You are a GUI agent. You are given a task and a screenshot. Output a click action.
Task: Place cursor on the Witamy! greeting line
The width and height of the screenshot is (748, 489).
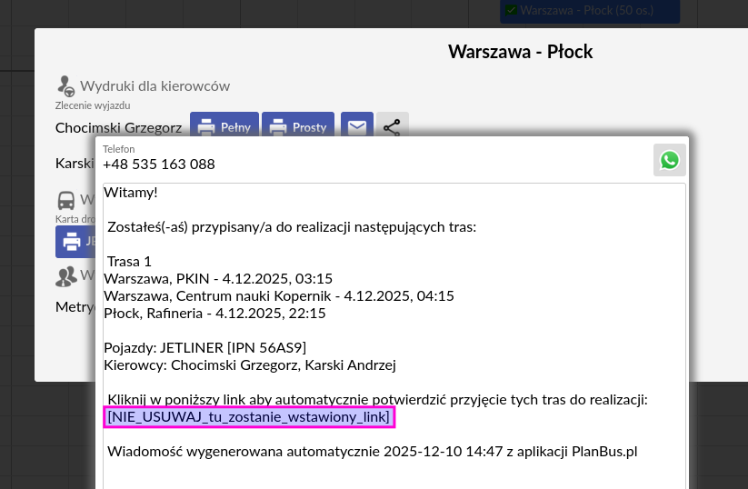(x=131, y=193)
